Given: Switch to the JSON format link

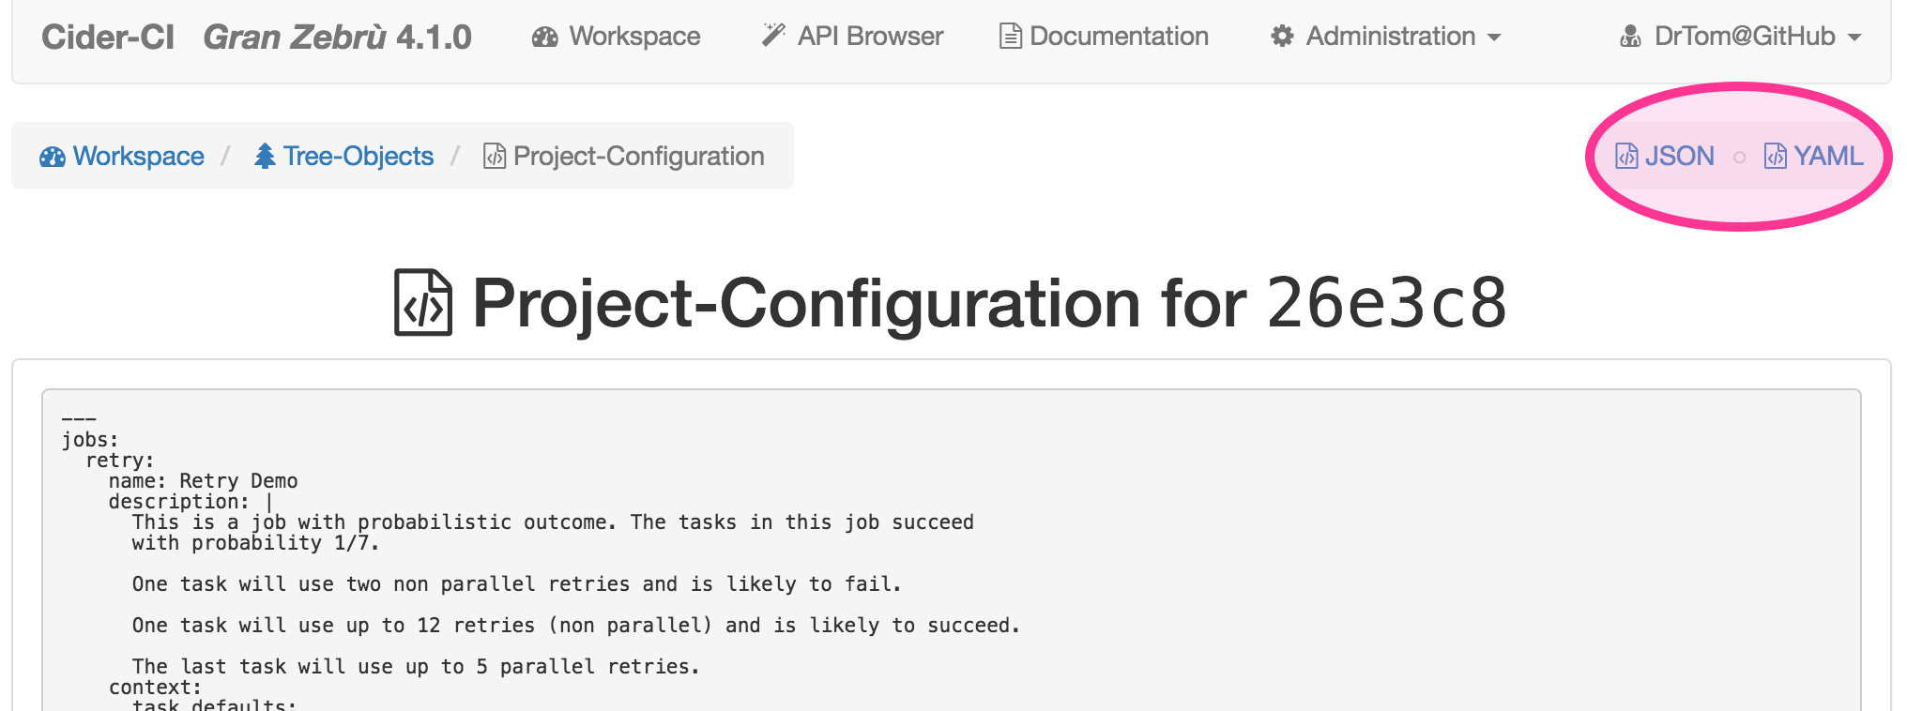Looking at the screenshot, I should tap(1665, 156).
